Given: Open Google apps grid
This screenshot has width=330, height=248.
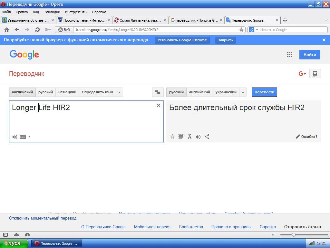Looking at the screenshot, I should pos(289,55).
